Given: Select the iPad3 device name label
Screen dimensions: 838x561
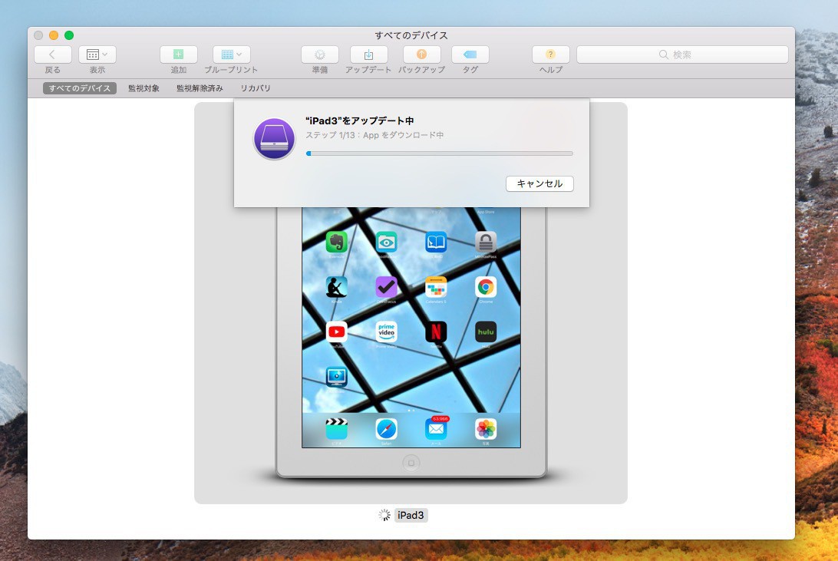Looking at the screenshot, I should tap(411, 515).
